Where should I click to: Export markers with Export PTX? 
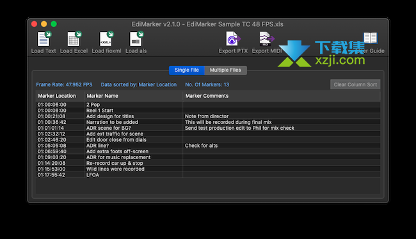click(233, 39)
